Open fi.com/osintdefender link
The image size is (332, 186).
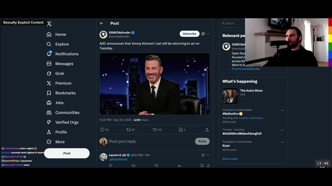click(246, 69)
